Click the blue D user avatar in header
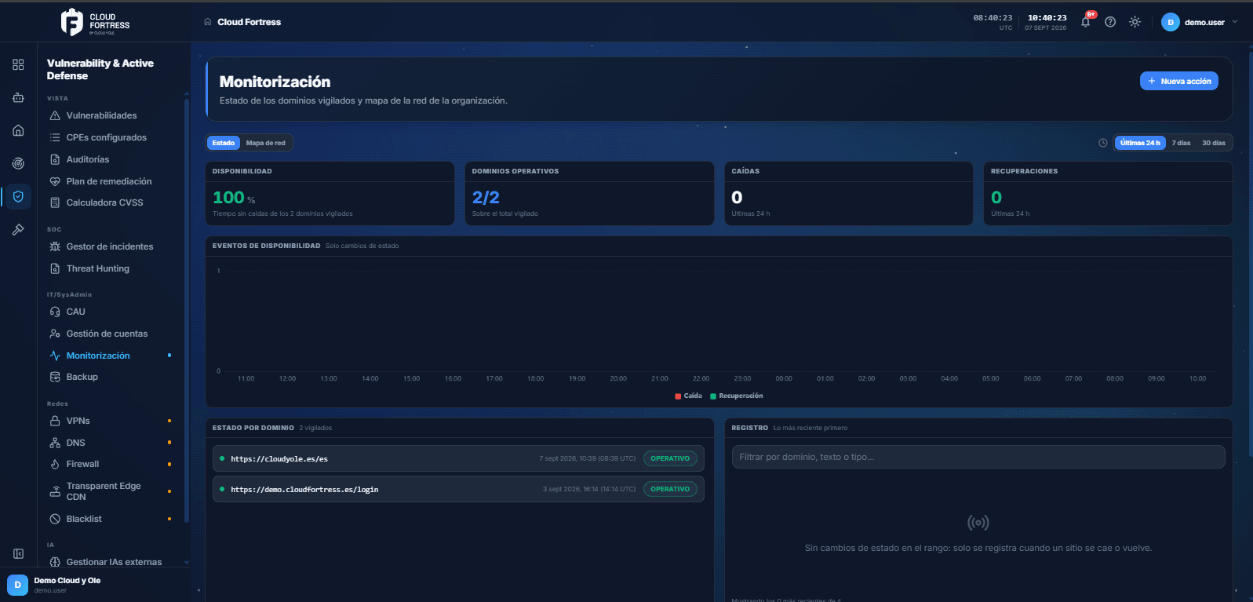Screen dimensions: 1253x602 point(1171,22)
